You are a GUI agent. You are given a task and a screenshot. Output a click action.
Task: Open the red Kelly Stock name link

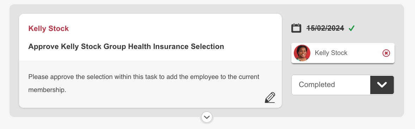[x=48, y=29]
